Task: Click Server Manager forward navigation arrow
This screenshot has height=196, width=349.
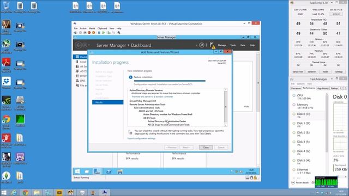Action: (x=85, y=45)
